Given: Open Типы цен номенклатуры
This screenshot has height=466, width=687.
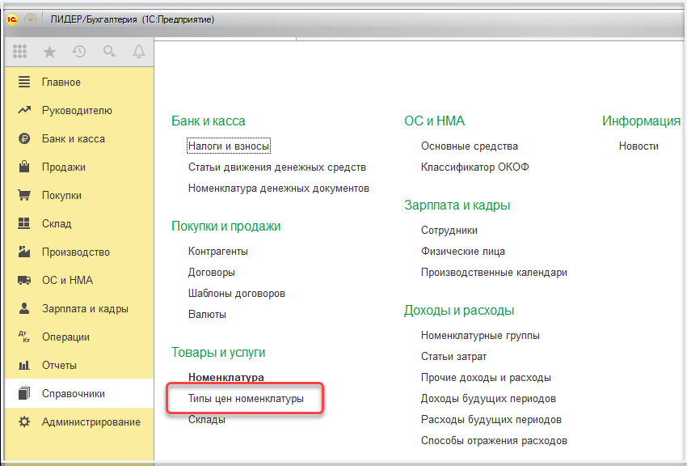Looking at the screenshot, I should click(x=246, y=399).
